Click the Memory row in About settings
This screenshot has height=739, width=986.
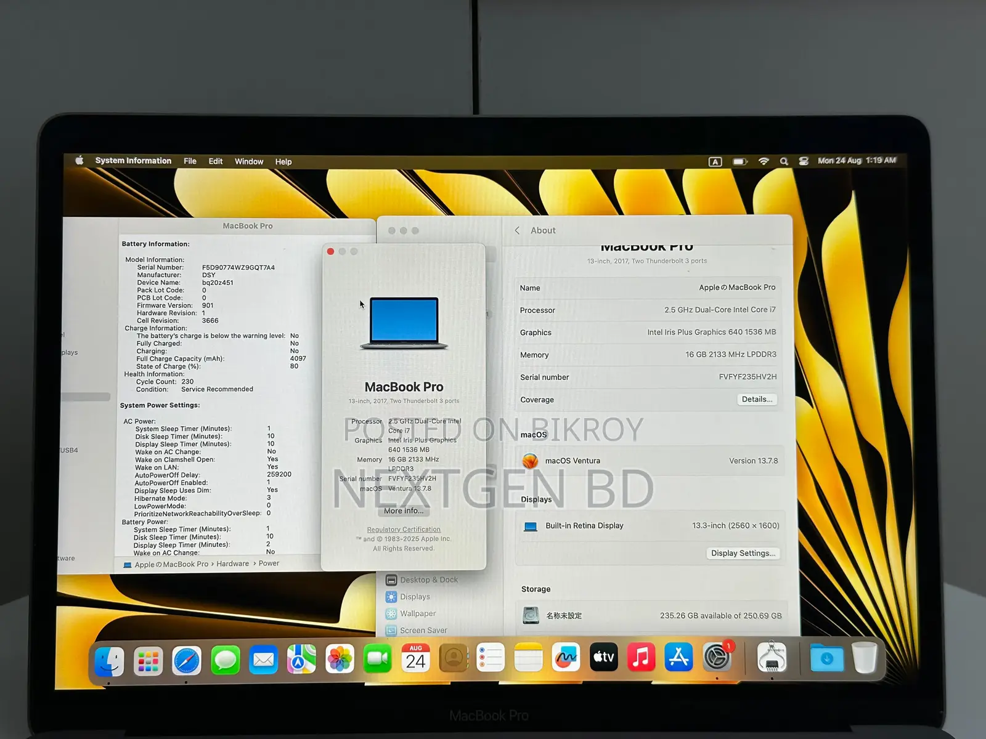(648, 355)
